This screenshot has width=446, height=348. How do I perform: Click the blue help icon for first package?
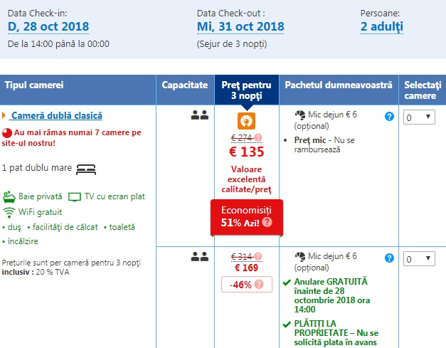point(389,117)
